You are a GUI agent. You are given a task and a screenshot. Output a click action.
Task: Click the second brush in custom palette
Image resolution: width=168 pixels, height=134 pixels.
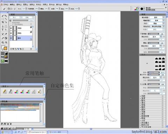(x=10, y=92)
